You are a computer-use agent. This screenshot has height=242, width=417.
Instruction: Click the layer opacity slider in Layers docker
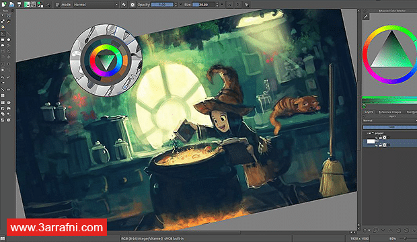[390, 127]
